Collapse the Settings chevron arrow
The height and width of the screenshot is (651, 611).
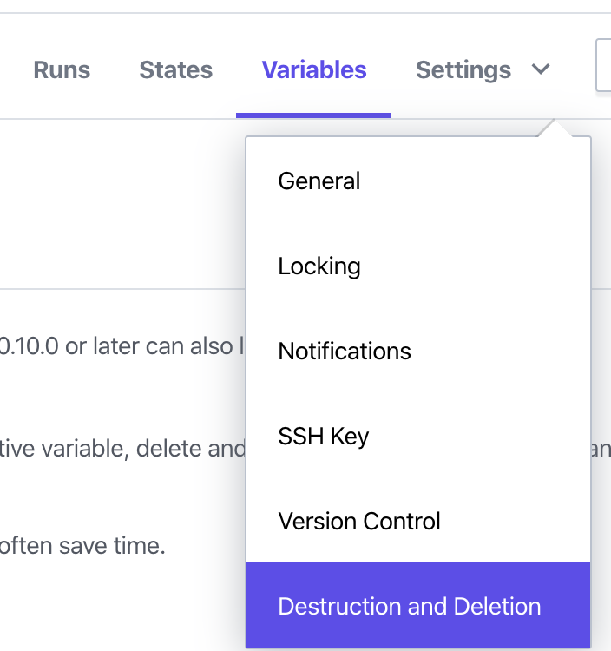click(x=541, y=70)
